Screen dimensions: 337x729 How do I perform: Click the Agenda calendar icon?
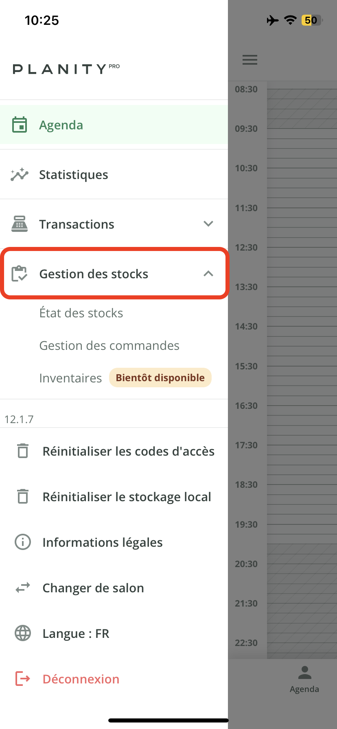click(x=20, y=125)
